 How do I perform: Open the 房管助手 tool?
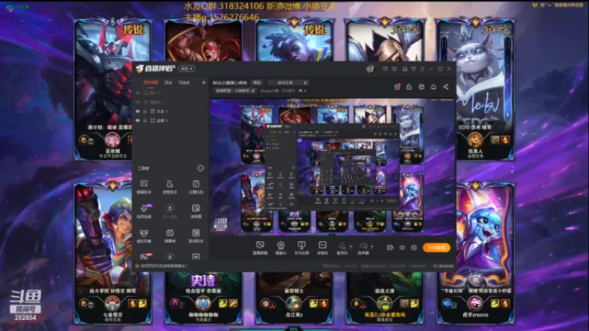pyautogui.click(x=170, y=187)
